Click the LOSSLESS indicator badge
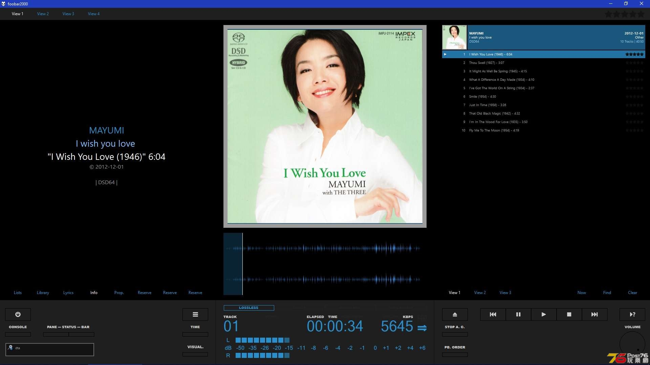Image resolution: width=650 pixels, height=365 pixels. coord(249,308)
